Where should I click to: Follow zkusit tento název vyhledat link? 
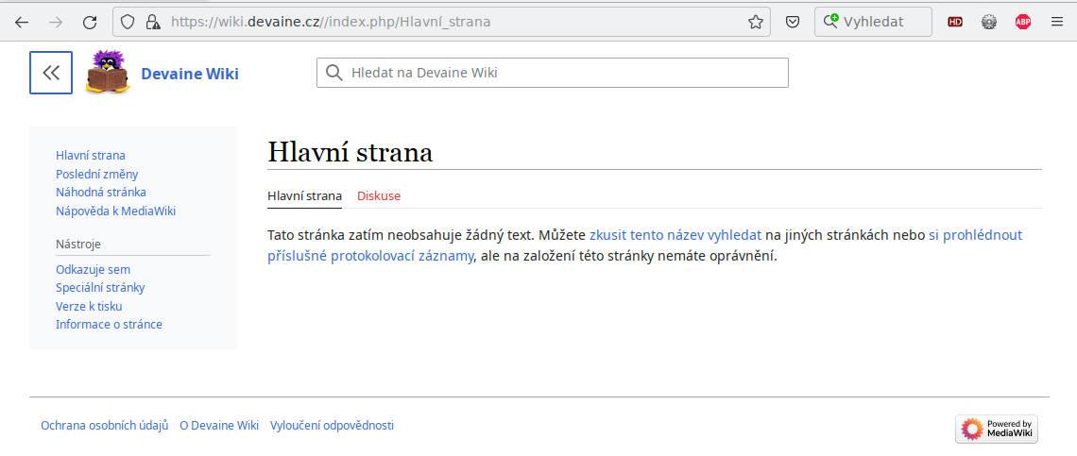coord(675,236)
